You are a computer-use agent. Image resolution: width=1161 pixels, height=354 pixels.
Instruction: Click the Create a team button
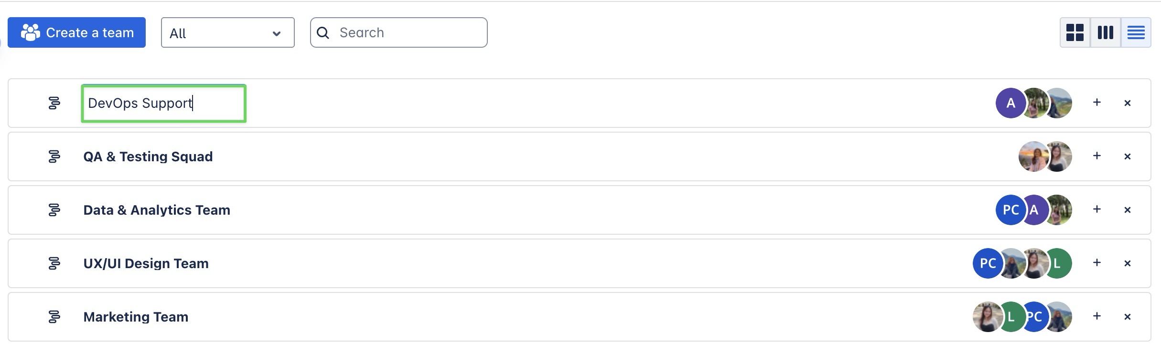pos(76,32)
